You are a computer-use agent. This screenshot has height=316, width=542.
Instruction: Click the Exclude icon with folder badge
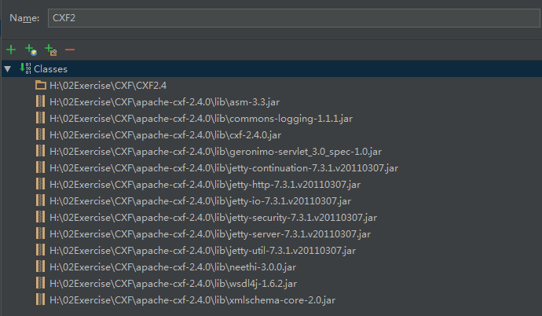coord(51,50)
